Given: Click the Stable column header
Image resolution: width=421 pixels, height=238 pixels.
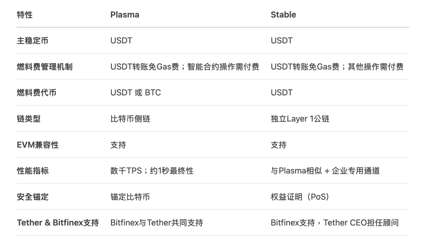Looking at the screenshot, I should (x=283, y=15).
